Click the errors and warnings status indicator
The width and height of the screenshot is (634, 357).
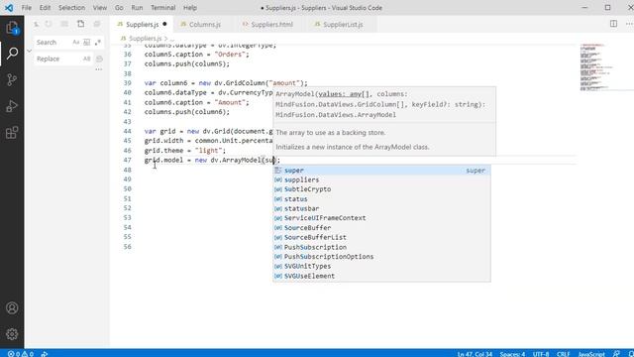pos(21,354)
